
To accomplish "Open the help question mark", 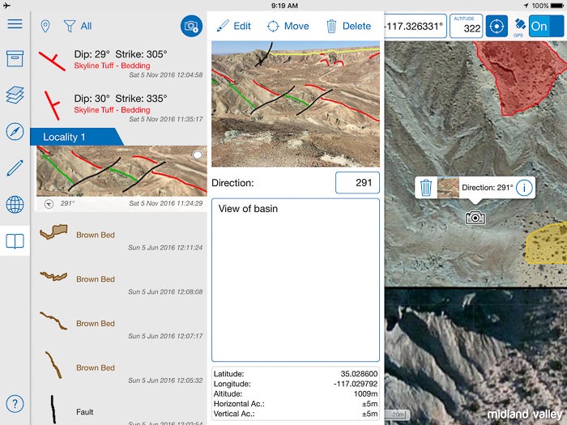I will pos(15,404).
